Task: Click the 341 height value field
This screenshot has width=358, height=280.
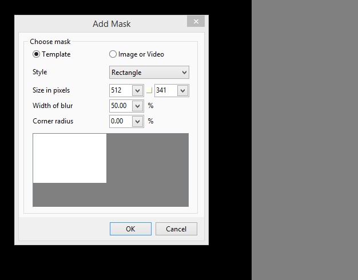Action: [165, 91]
